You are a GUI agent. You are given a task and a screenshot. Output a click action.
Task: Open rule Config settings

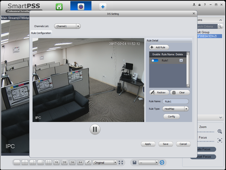click(171, 116)
